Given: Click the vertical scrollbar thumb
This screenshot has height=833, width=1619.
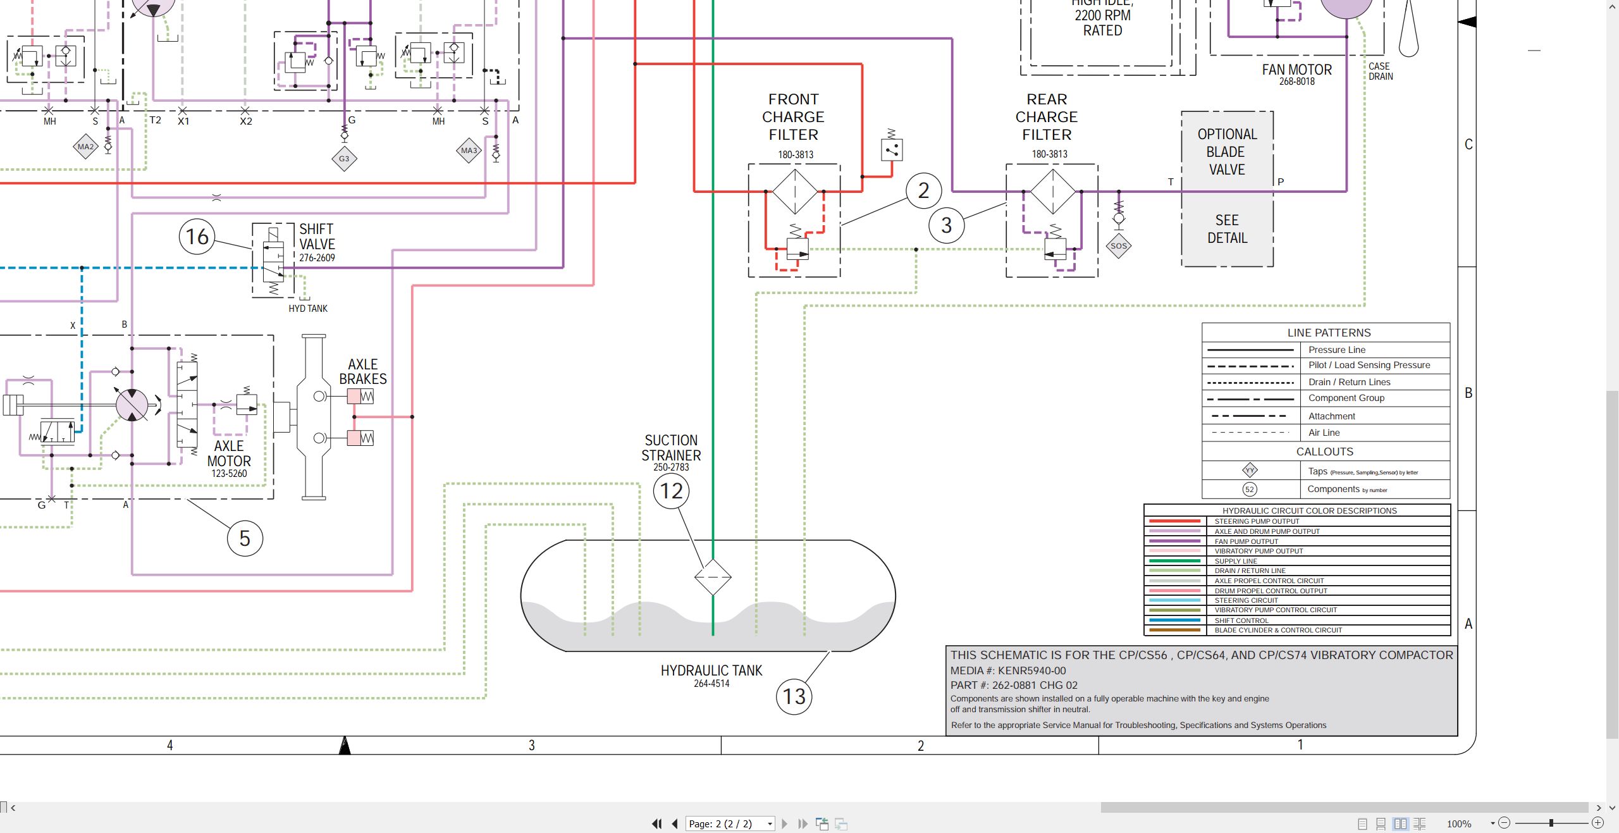Looking at the screenshot, I should click(x=1612, y=565).
